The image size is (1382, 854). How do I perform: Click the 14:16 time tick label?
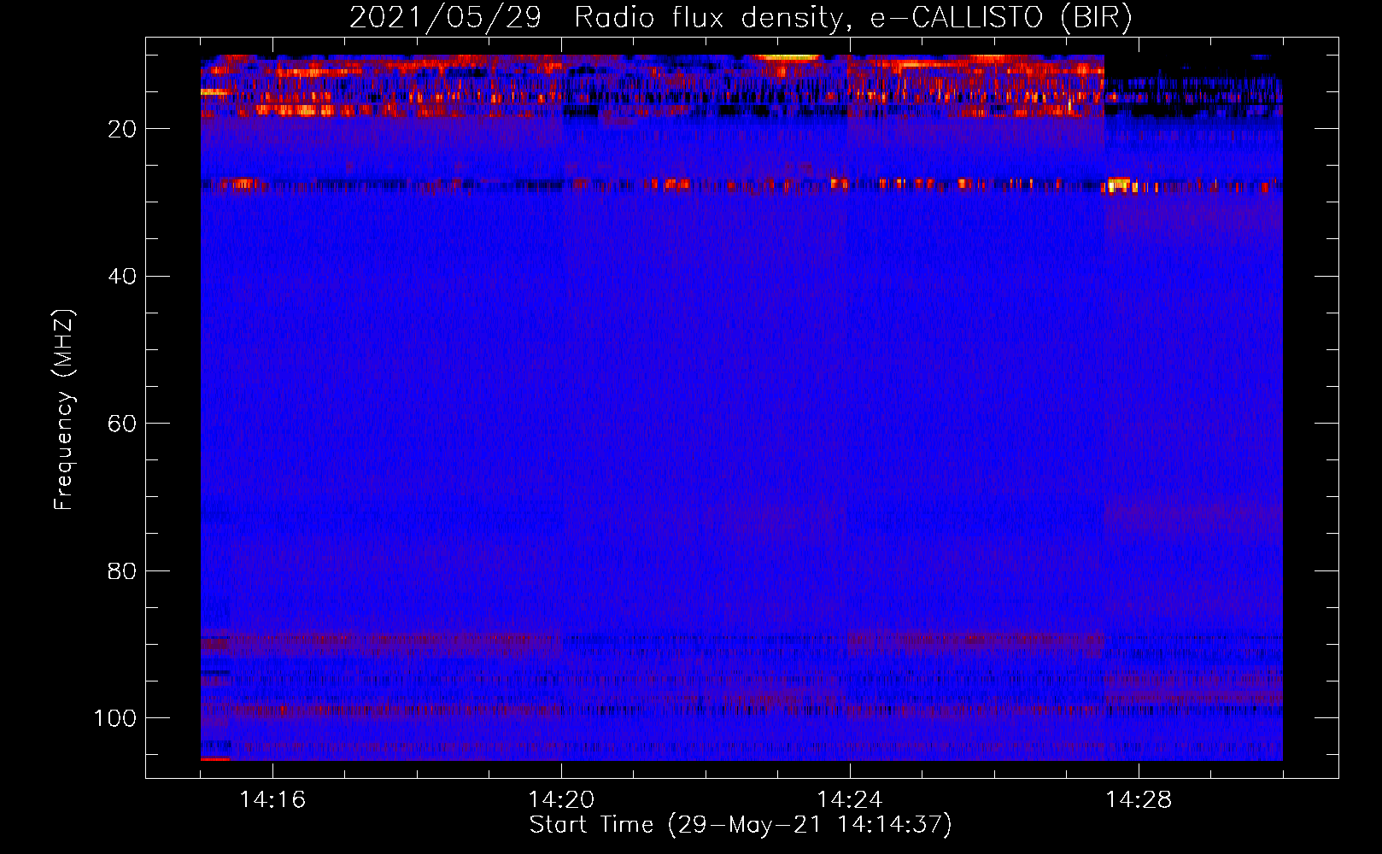pyautogui.click(x=272, y=800)
